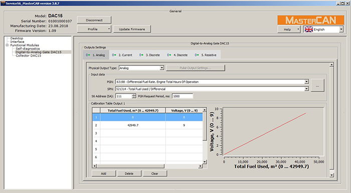Click the ellipsis button beside PGN
This screenshot has height=193, width=351.
click(317, 85)
